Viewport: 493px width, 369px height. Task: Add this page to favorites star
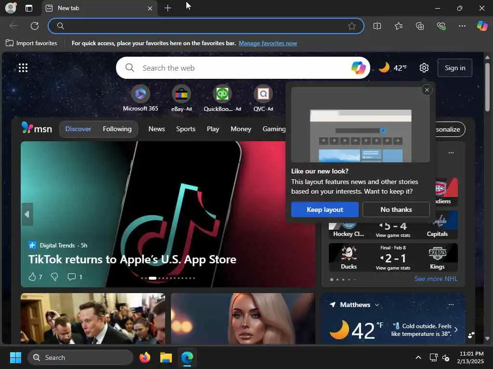click(352, 26)
